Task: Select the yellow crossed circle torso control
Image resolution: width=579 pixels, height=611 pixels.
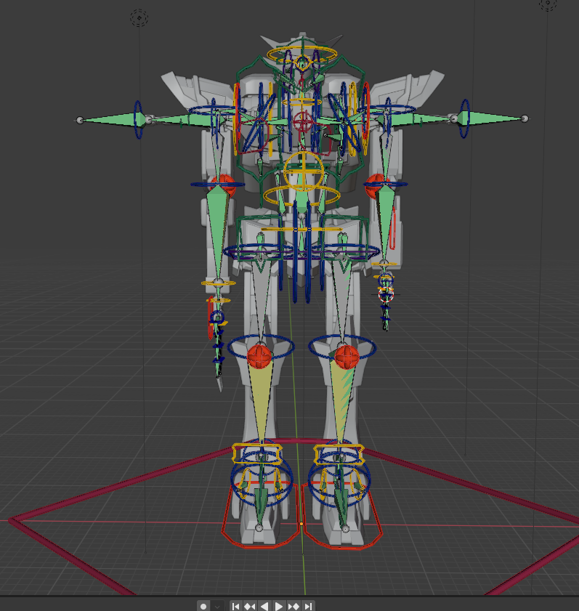Action: tap(304, 171)
